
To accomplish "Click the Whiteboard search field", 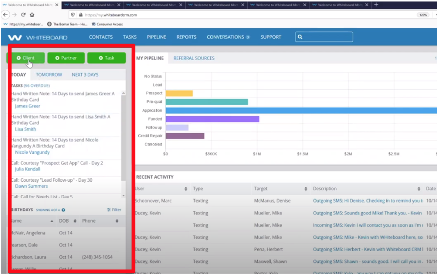I will point(324,37).
